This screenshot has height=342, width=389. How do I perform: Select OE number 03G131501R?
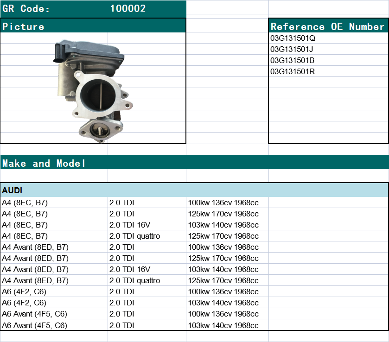point(293,72)
